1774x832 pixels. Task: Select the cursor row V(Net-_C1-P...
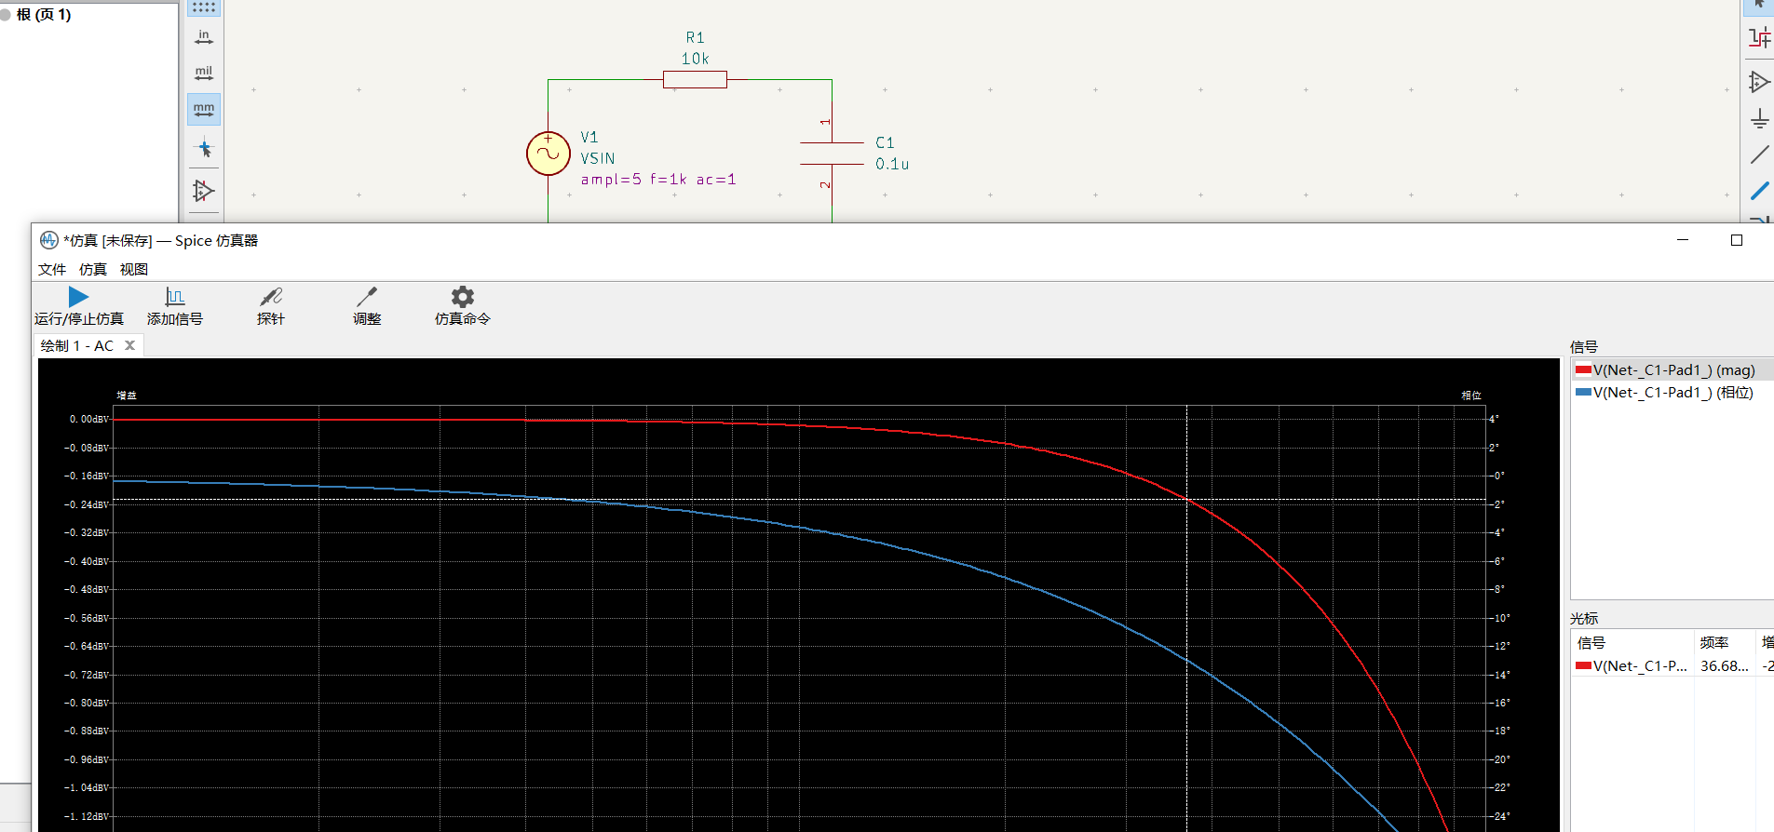click(x=1641, y=666)
